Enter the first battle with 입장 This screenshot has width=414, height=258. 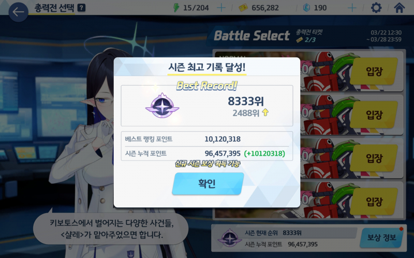click(x=374, y=71)
